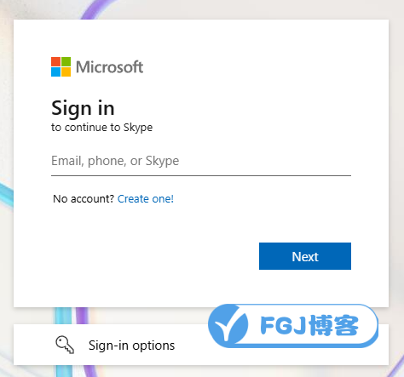404x377 pixels.
Task: Click the Microsoft wordmark text
Action: coord(109,67)
